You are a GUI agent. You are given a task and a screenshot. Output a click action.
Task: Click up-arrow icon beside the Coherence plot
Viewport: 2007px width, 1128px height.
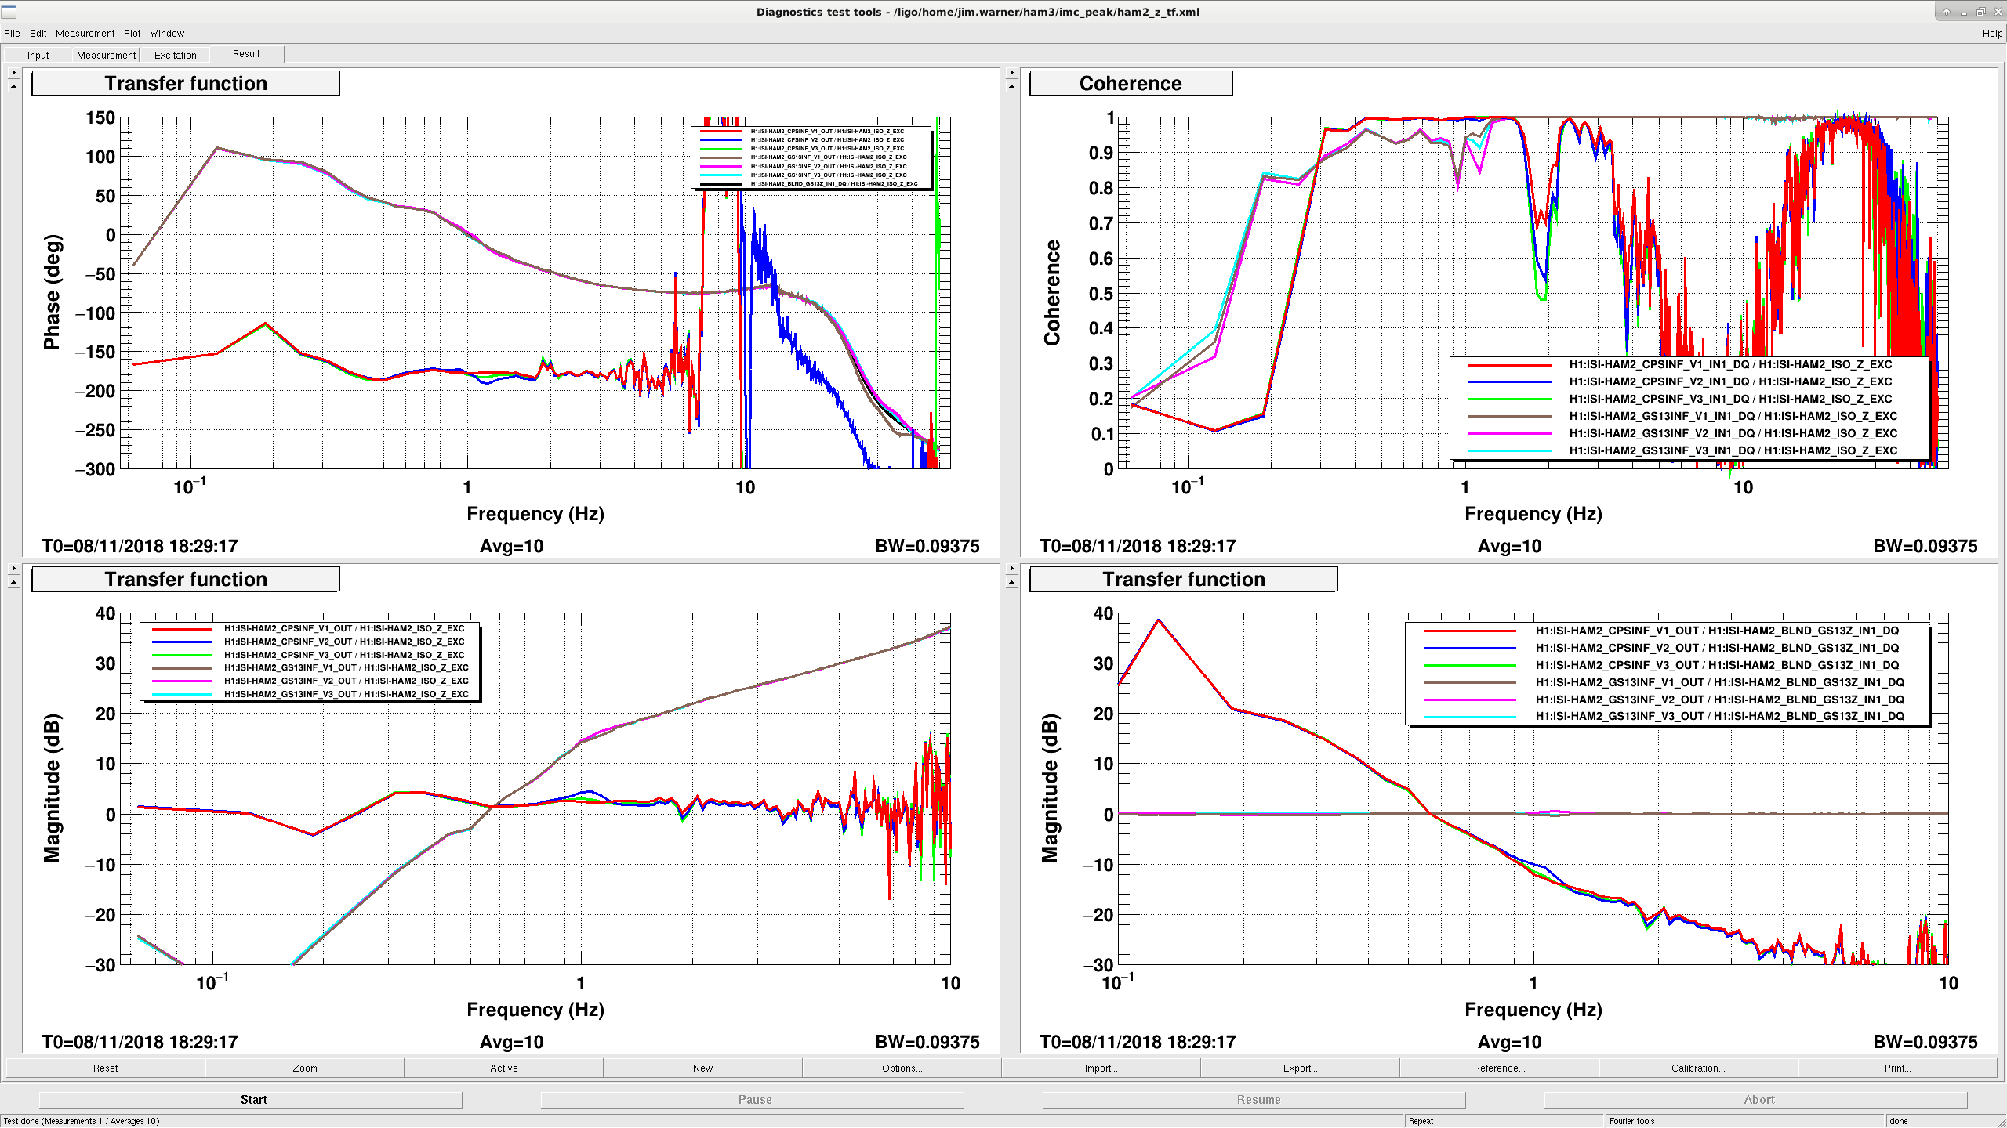[x=1011, y=86]
